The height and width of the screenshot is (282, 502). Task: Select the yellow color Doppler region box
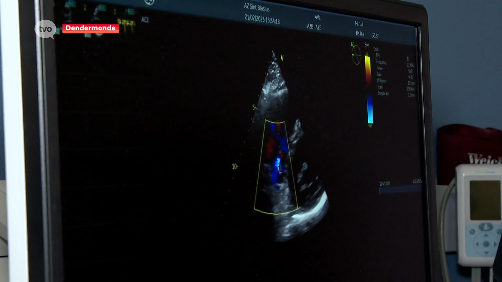(276, 167)
